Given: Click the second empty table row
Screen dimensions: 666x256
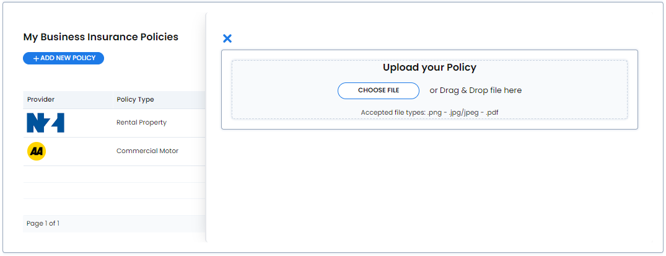Looking at the screenshot, I should [x=115, y=190].
